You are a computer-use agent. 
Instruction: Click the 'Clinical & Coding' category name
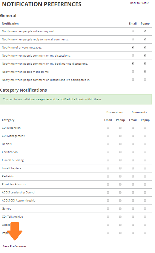(x=13, y=160)
